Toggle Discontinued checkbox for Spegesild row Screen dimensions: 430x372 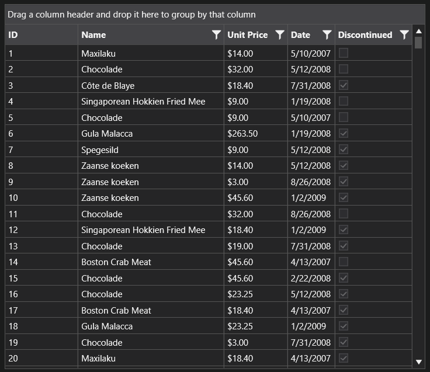(344, 150)
